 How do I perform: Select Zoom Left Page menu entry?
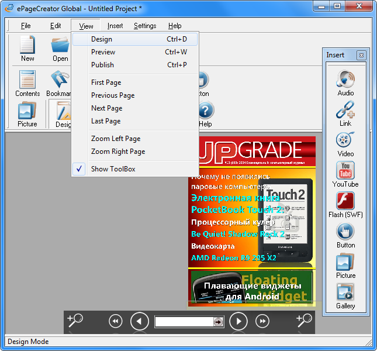tap(135, 139)
